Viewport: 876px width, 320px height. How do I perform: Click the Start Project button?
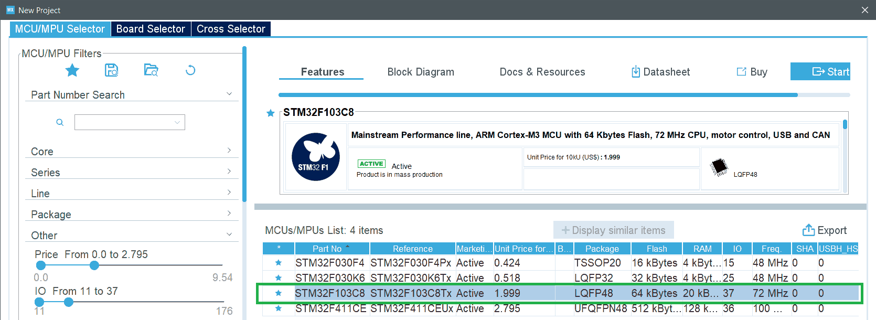pyautogui.click(x=820, y=72)
